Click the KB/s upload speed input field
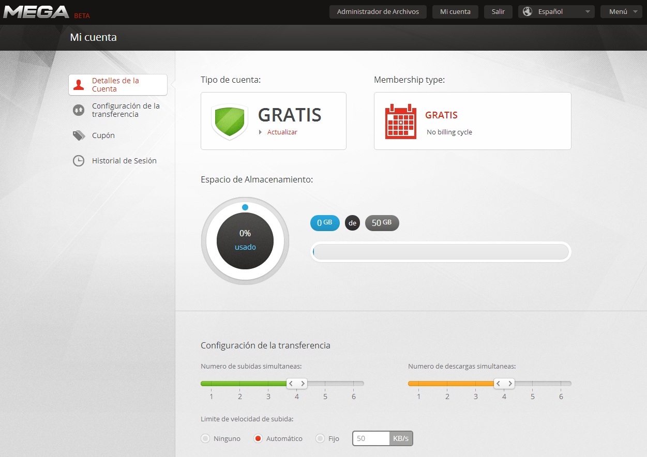This screenshot has width=647, height=457. tap(371, 438)
